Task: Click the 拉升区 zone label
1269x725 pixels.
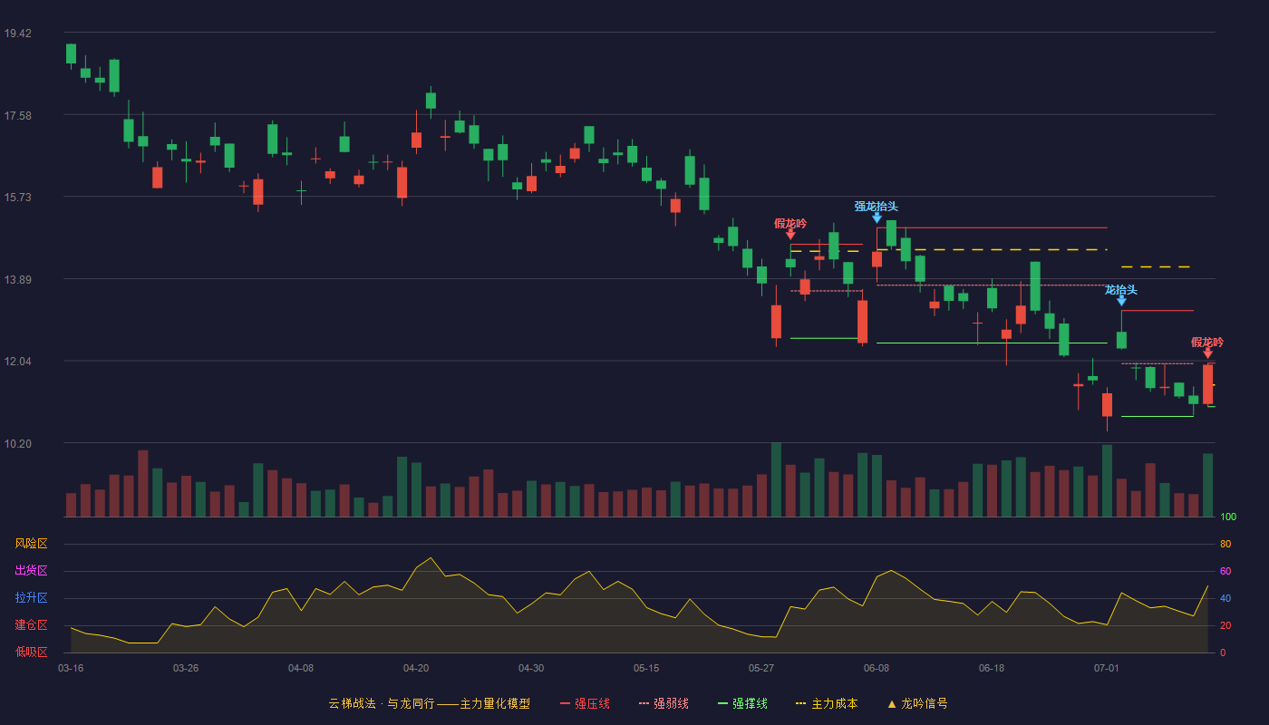Action: [31, 598]
